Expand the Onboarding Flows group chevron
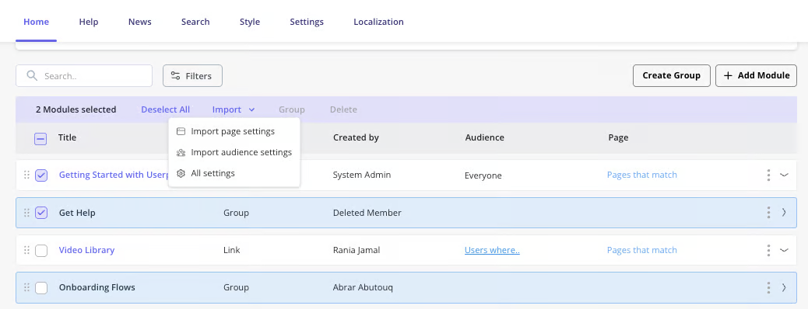808x309 pixels. 784,287
